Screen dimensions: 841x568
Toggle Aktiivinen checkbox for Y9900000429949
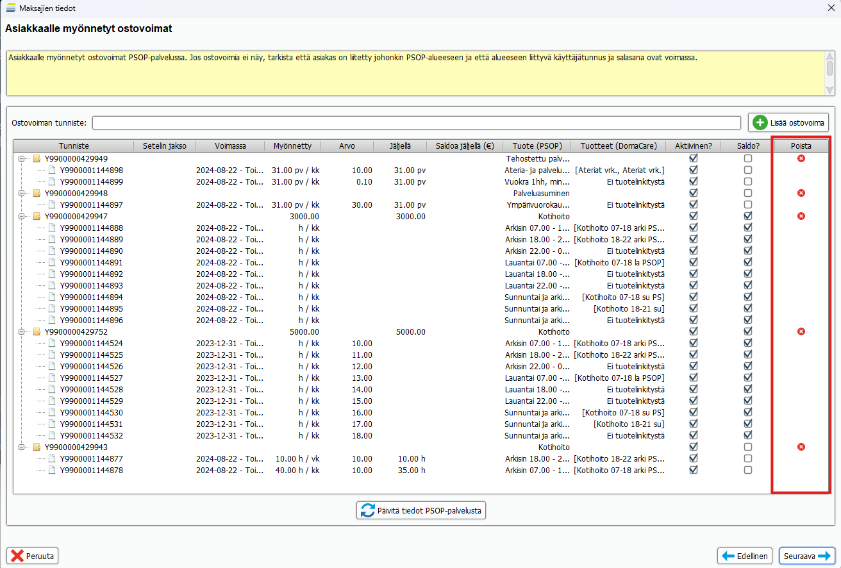693,158
